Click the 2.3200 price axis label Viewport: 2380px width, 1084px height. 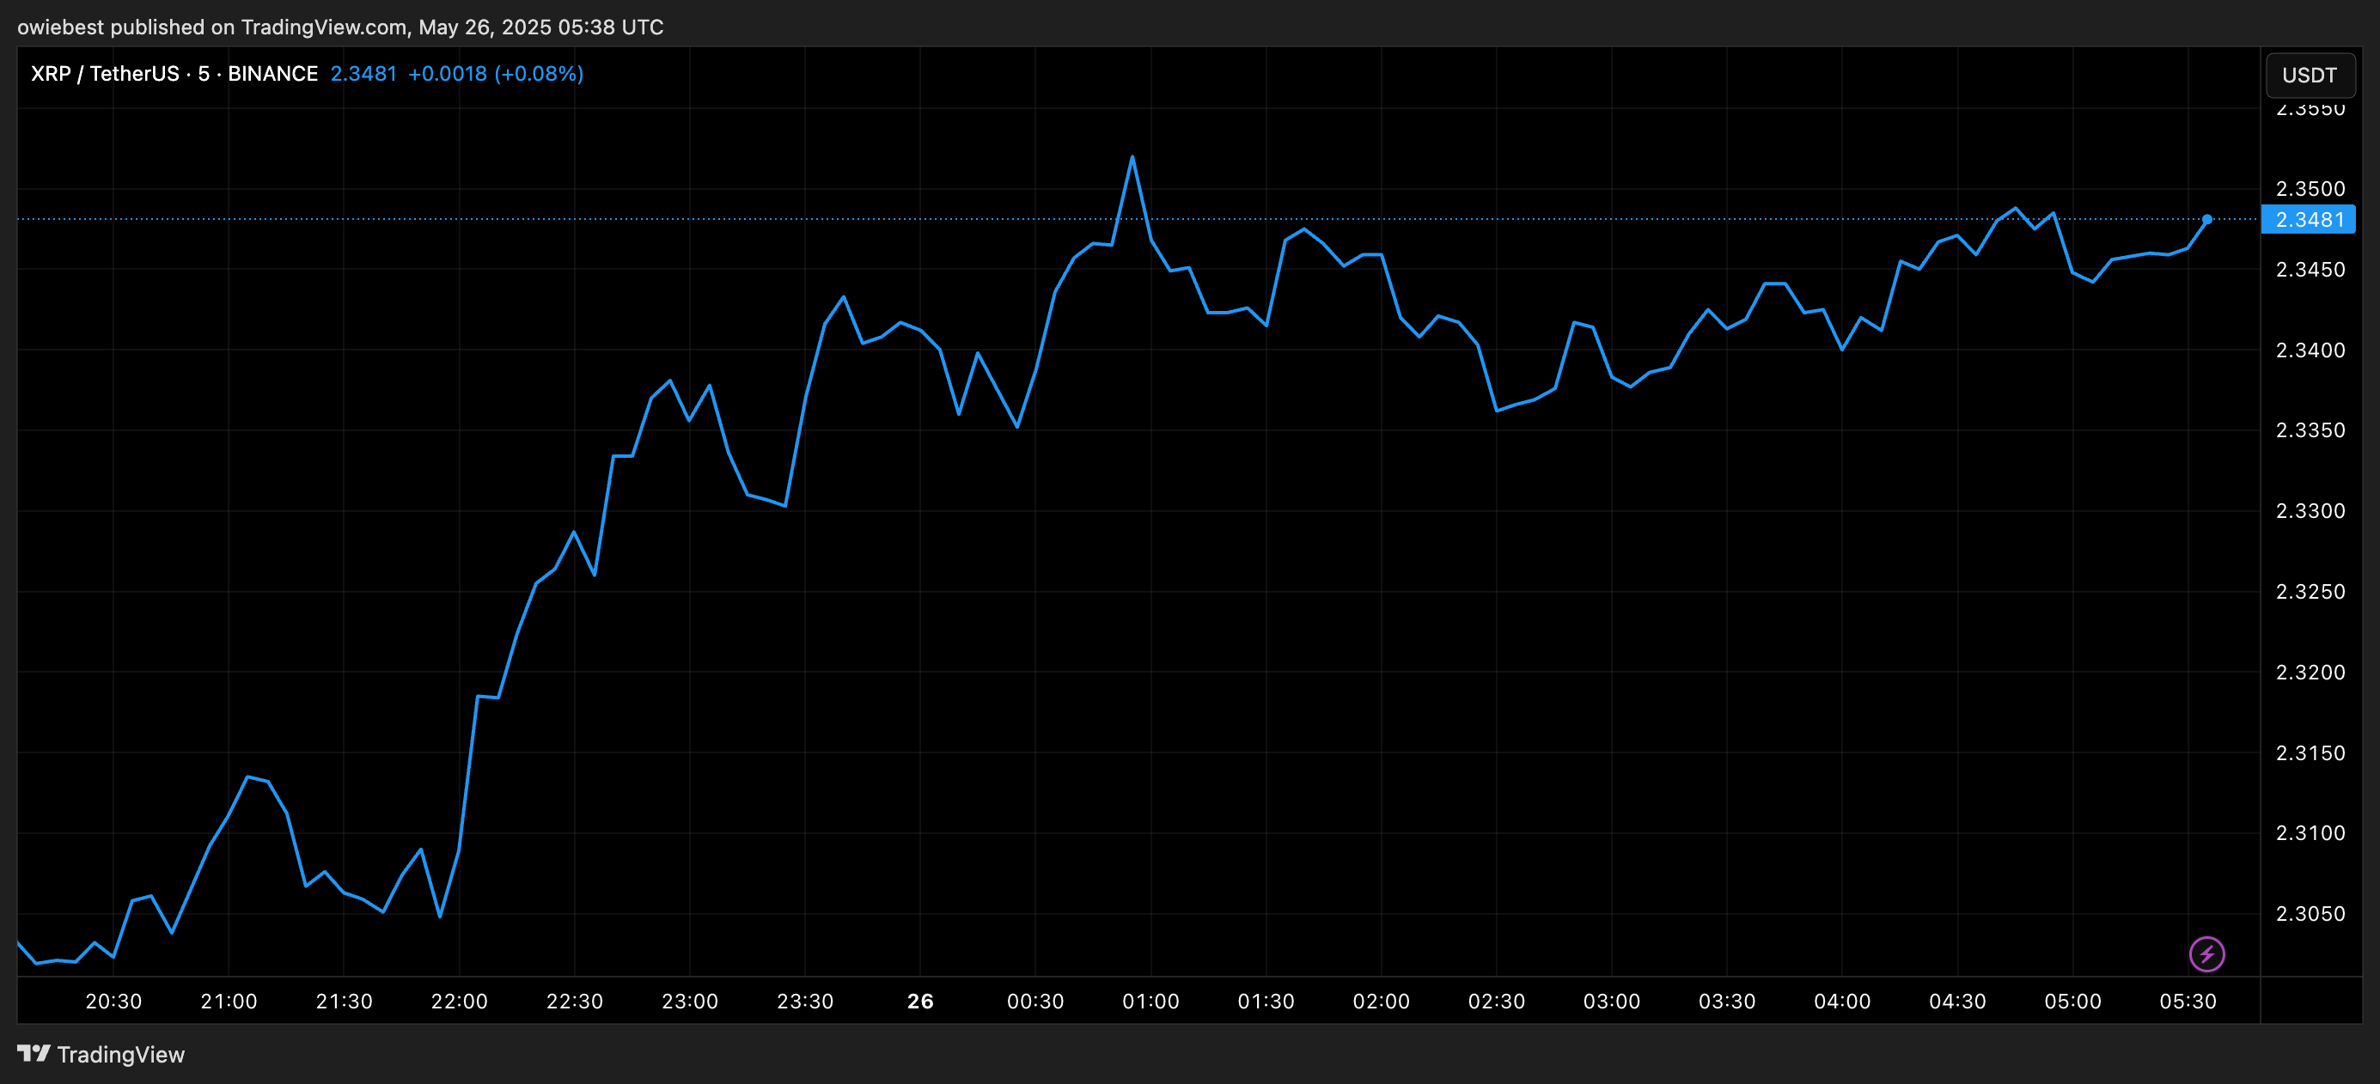click(2310, 673)
